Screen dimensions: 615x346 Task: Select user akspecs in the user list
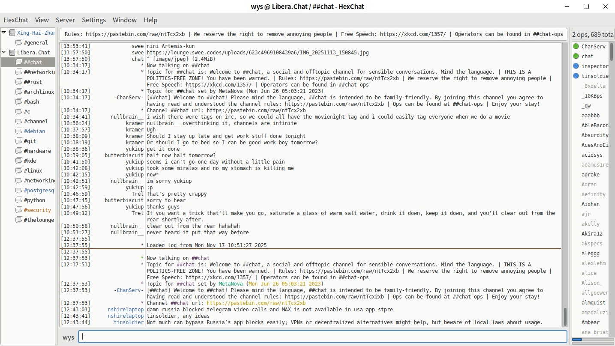click(592, 243)
